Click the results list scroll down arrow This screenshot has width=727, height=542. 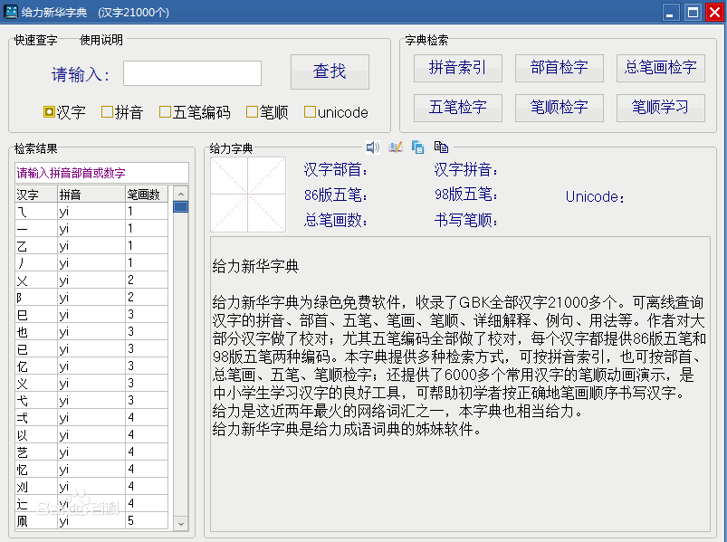coord(181,524)
